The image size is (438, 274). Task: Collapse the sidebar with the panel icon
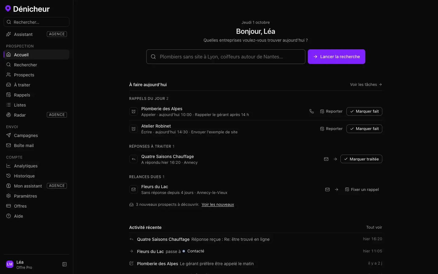tap(64, 264)
